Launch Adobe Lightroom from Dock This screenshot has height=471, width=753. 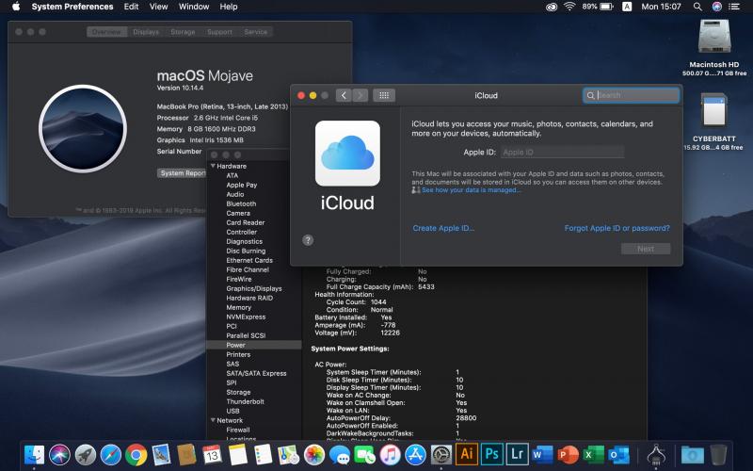tap(517, 454)
